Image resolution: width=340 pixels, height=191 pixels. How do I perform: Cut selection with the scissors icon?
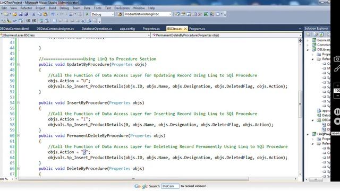[33, 14]
